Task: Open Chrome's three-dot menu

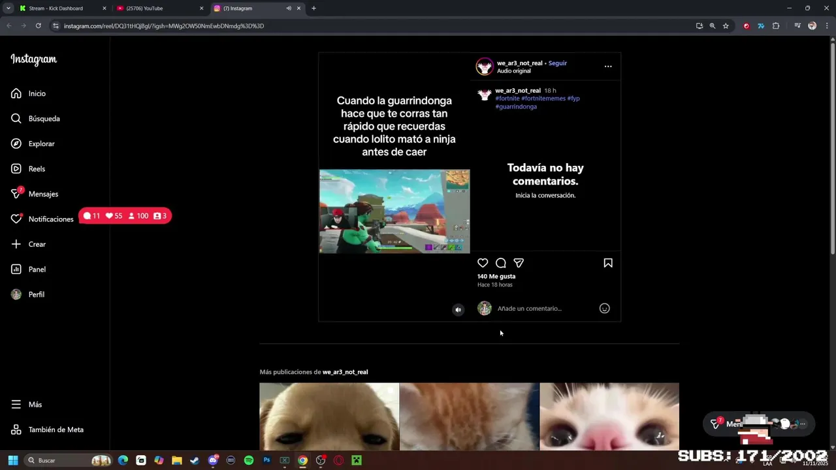Action: [826, 26]
